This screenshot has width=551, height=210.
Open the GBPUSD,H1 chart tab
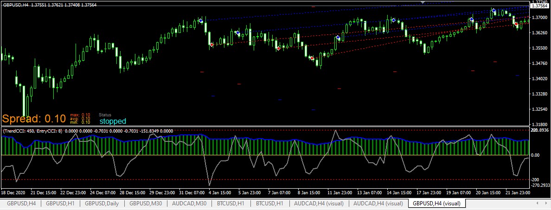click(60, 204)
